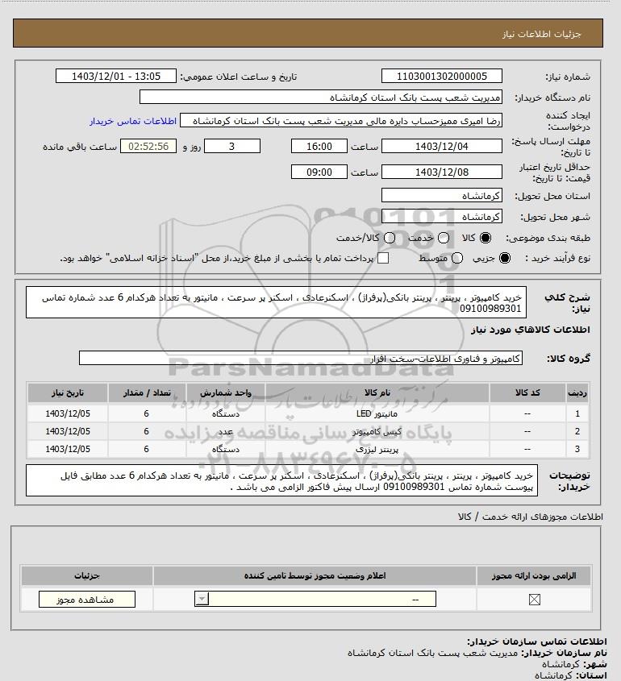Viewport: 621px width, 681px height.
Task: Select the متوسط purchase type radio
Action: pos(456,258)
